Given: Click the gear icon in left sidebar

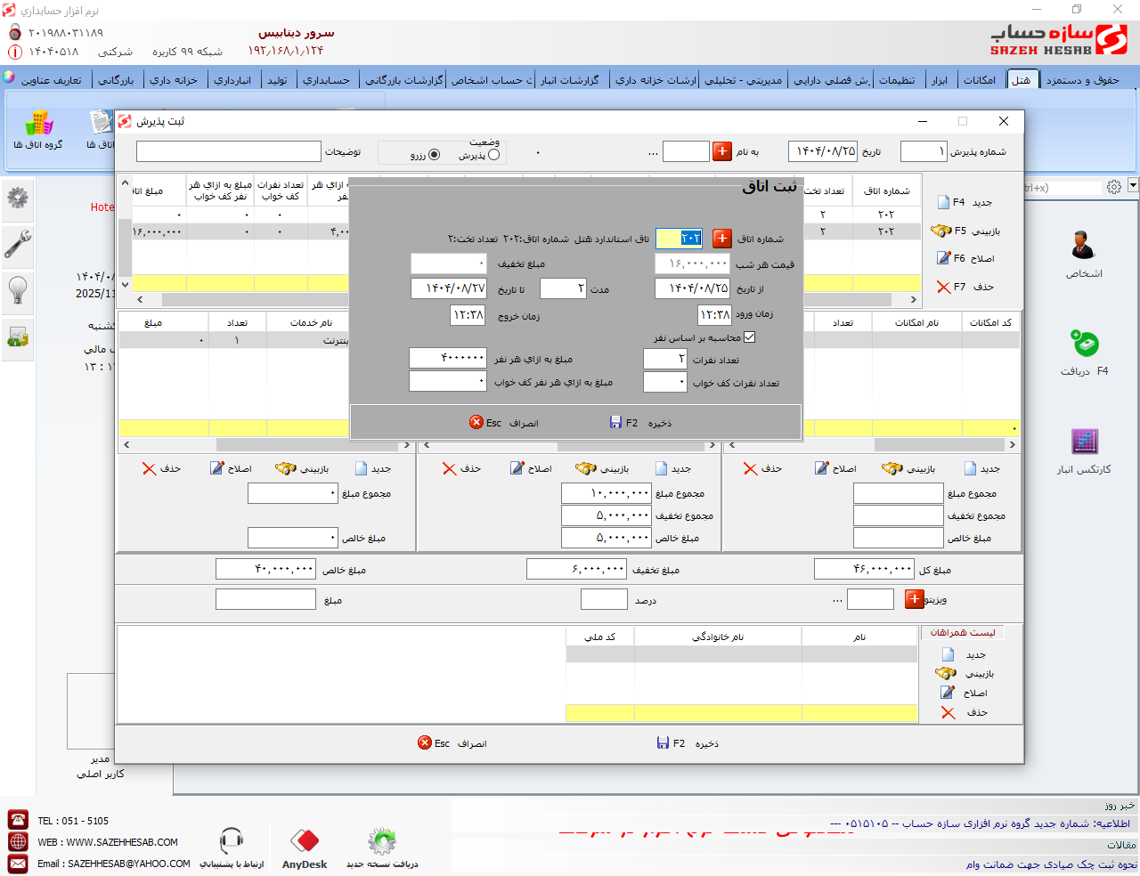Looking at the screenshot, I should (18, 197).
